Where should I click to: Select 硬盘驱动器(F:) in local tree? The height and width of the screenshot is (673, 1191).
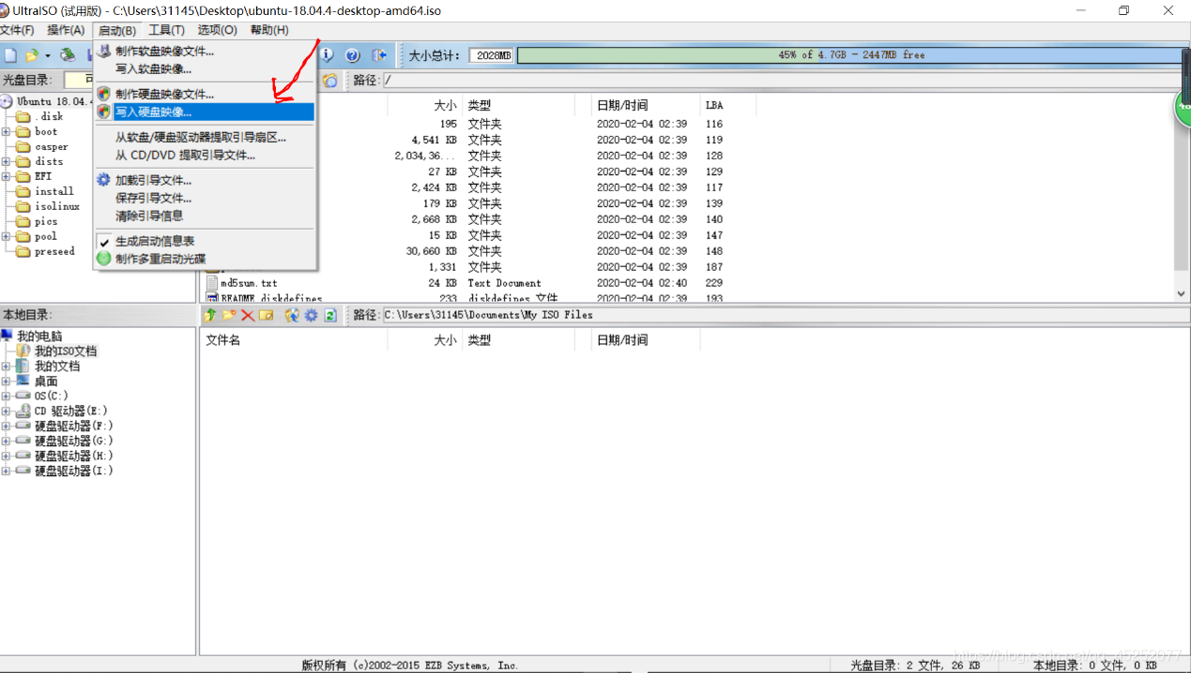coord(74,426)
